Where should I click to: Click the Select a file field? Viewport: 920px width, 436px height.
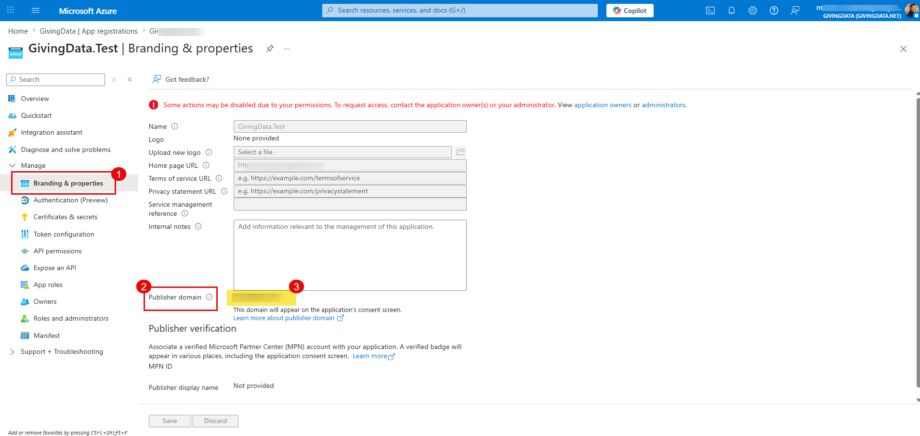tap(342, 152)
